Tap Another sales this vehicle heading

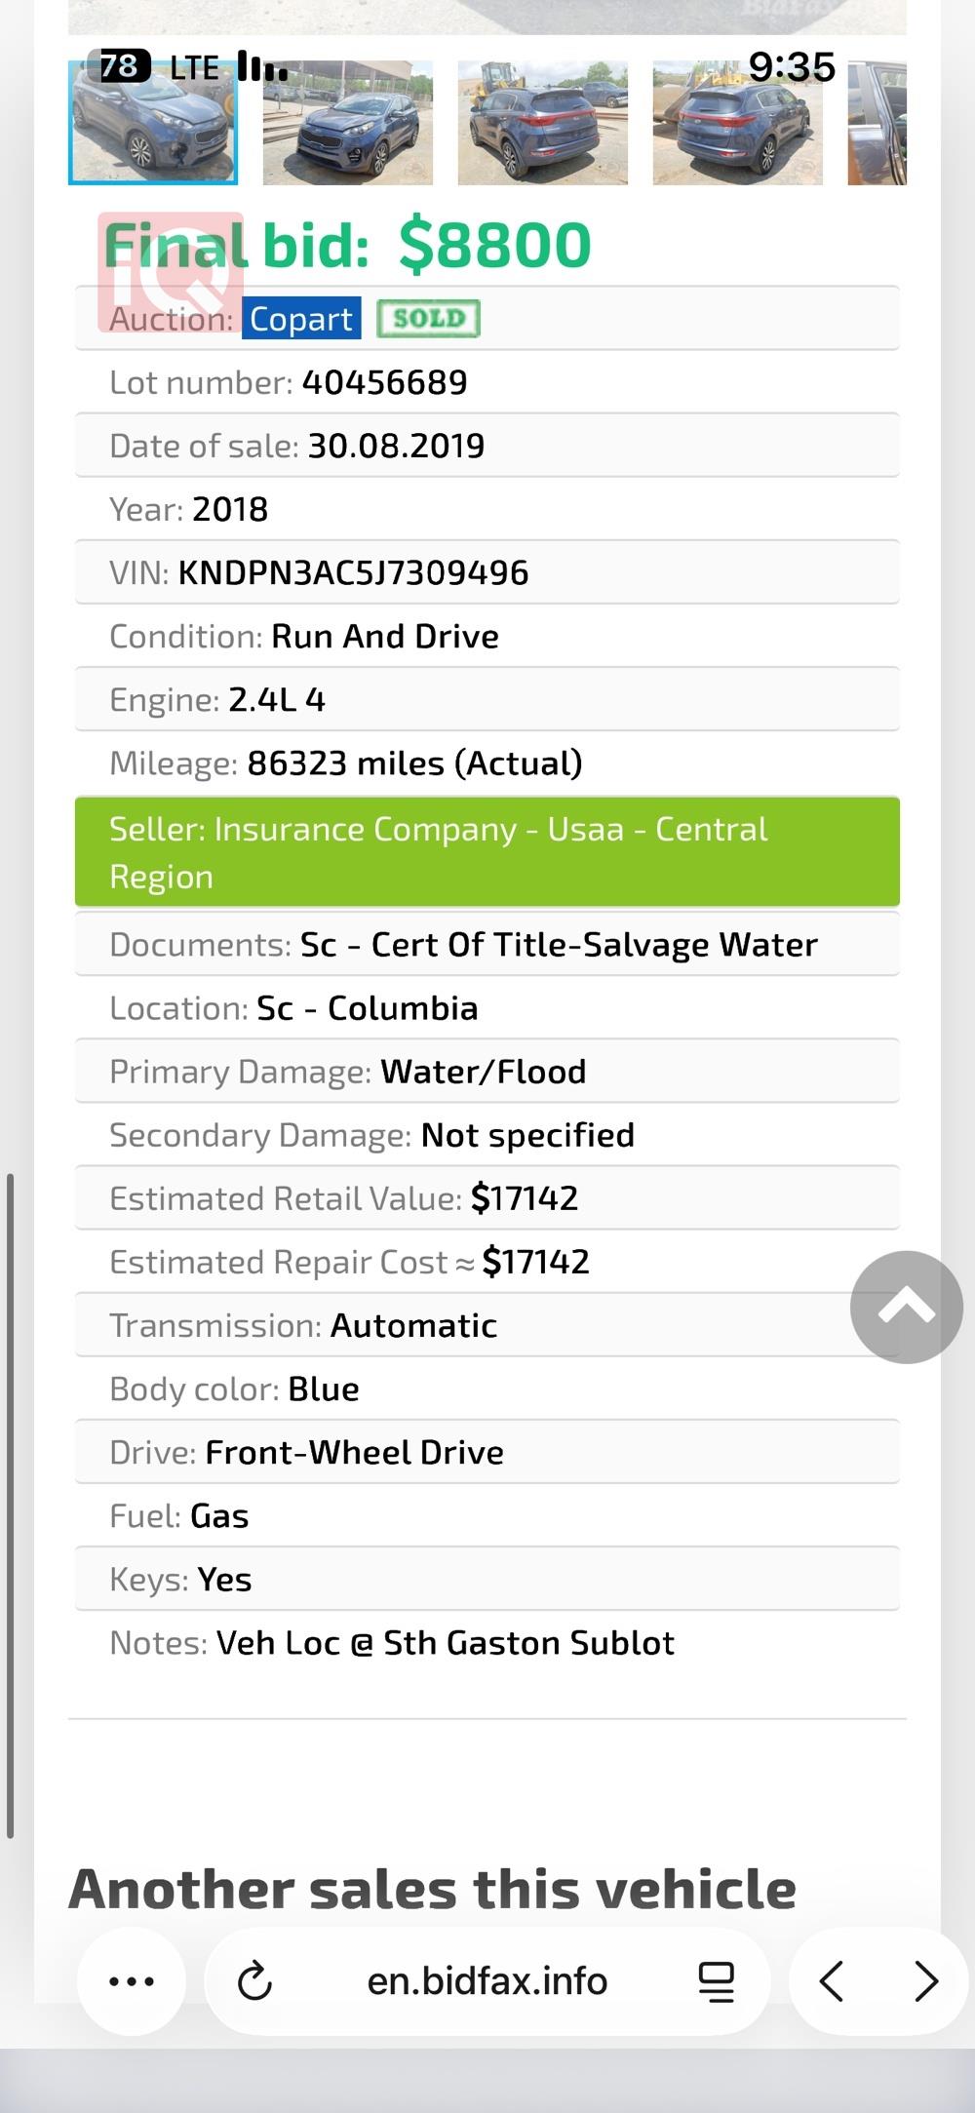click(432, 1889)
